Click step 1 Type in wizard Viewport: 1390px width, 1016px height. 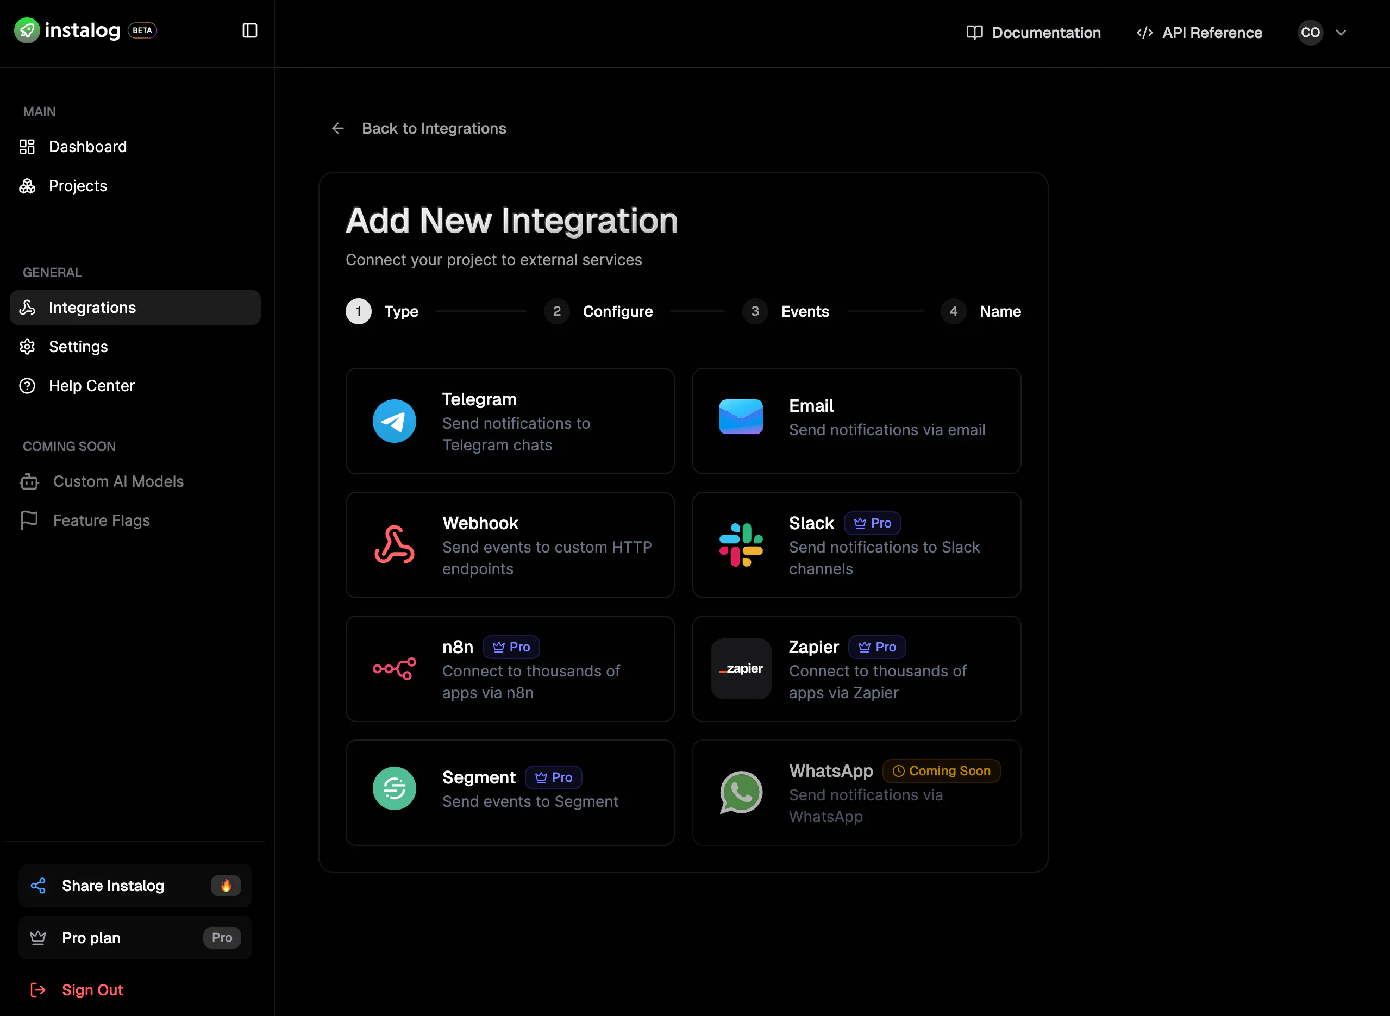coord(382,311)
